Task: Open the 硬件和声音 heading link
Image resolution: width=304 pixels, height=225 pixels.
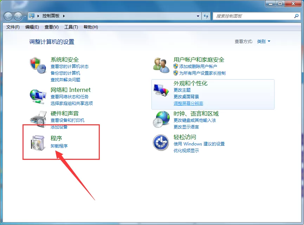Action: coord(65,113)
